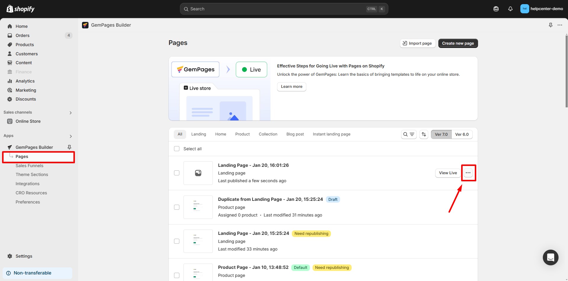Click the Create new page button
This screenshot has height=281, width=568.
coord(458,43)
